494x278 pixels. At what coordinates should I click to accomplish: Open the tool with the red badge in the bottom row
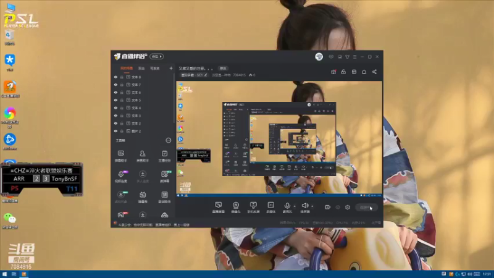pos(121,215)
